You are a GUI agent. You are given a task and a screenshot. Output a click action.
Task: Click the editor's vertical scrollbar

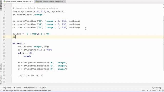point(163,43)
